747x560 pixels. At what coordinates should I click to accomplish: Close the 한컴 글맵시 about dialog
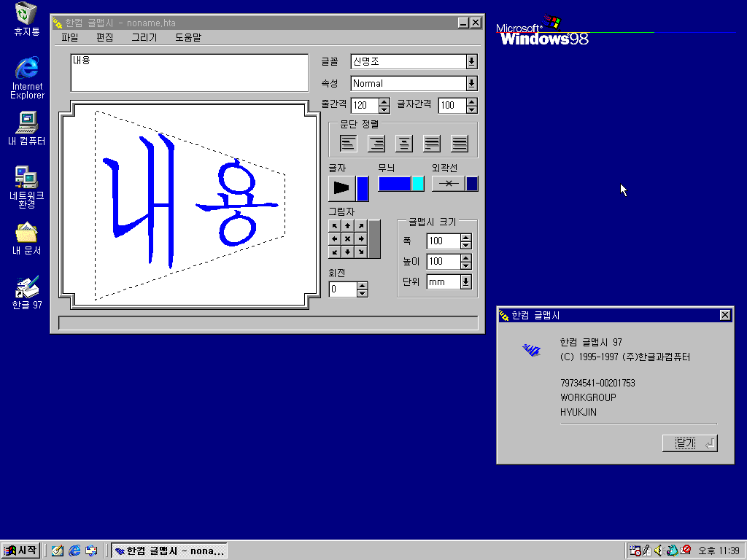point(724,315)
